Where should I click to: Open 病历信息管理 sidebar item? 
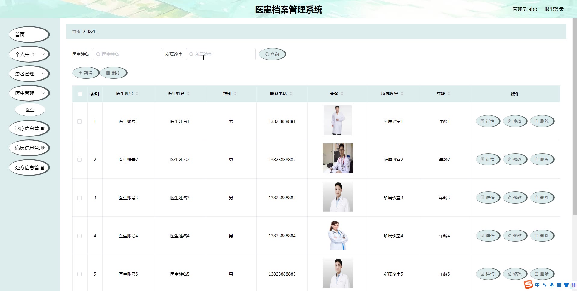click(x=29, y=148)
